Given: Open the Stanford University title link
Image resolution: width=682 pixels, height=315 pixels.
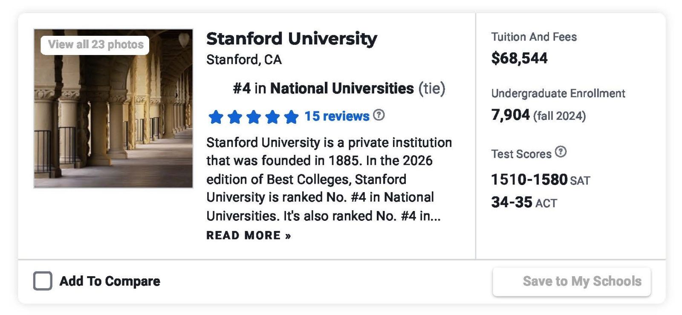Looking at the screenshot, I should 292,39.
